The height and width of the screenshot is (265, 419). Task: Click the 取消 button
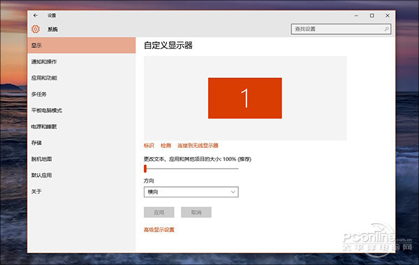(x=196, y=213)
